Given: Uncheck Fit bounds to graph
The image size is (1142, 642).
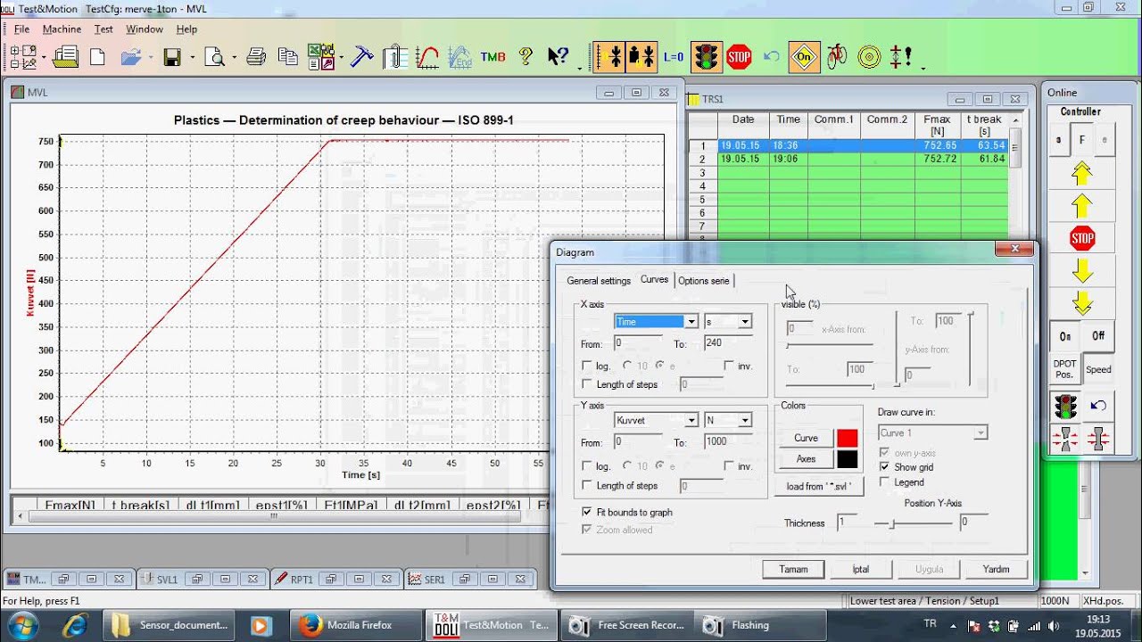Looking at the screenshot, I should coord(586,512).
